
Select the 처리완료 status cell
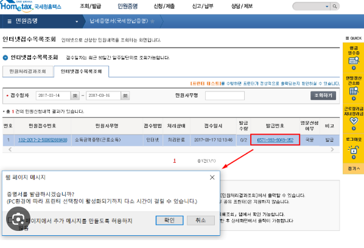pos(176,140)
